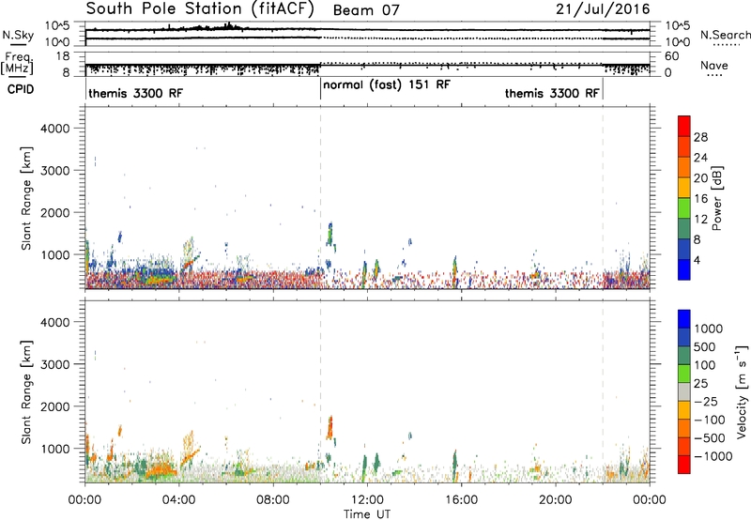Click the red velocity echo near 10:30 UT
Viewport: 751px width, 520px height.
click(x=330, y=428)
